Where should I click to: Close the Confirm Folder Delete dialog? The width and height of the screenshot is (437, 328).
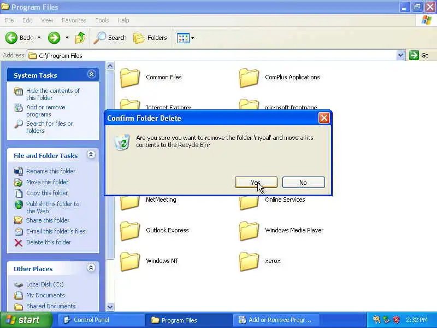324,118
